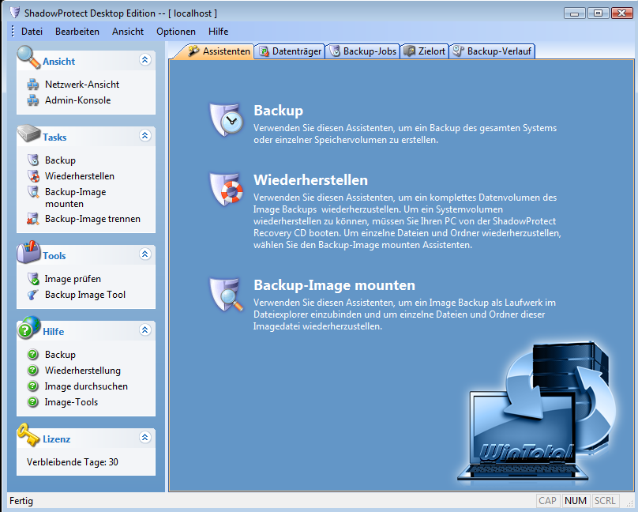Click the hard drive icon in Tasks header
Image resolution: width=638 pixels, height=512 pixels.
click(x=29, y=134)
